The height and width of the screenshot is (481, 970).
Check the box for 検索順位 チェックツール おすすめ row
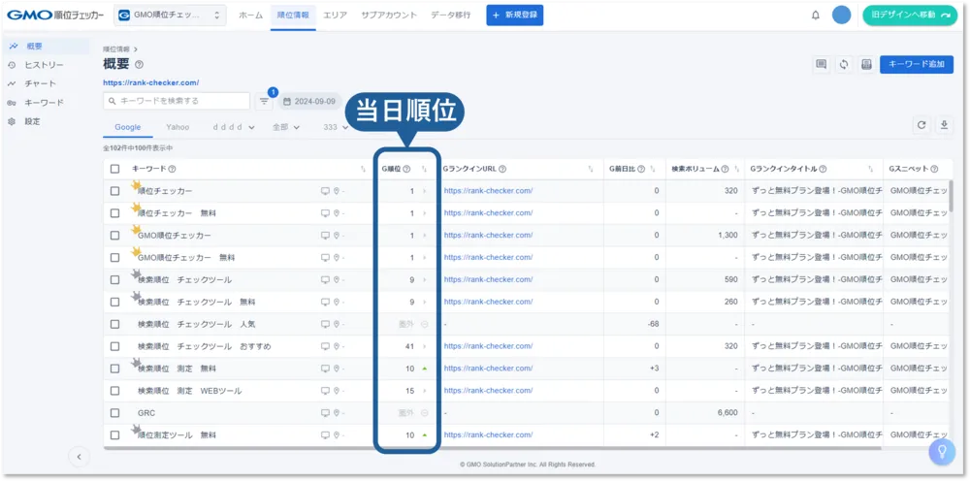[115, 346]
